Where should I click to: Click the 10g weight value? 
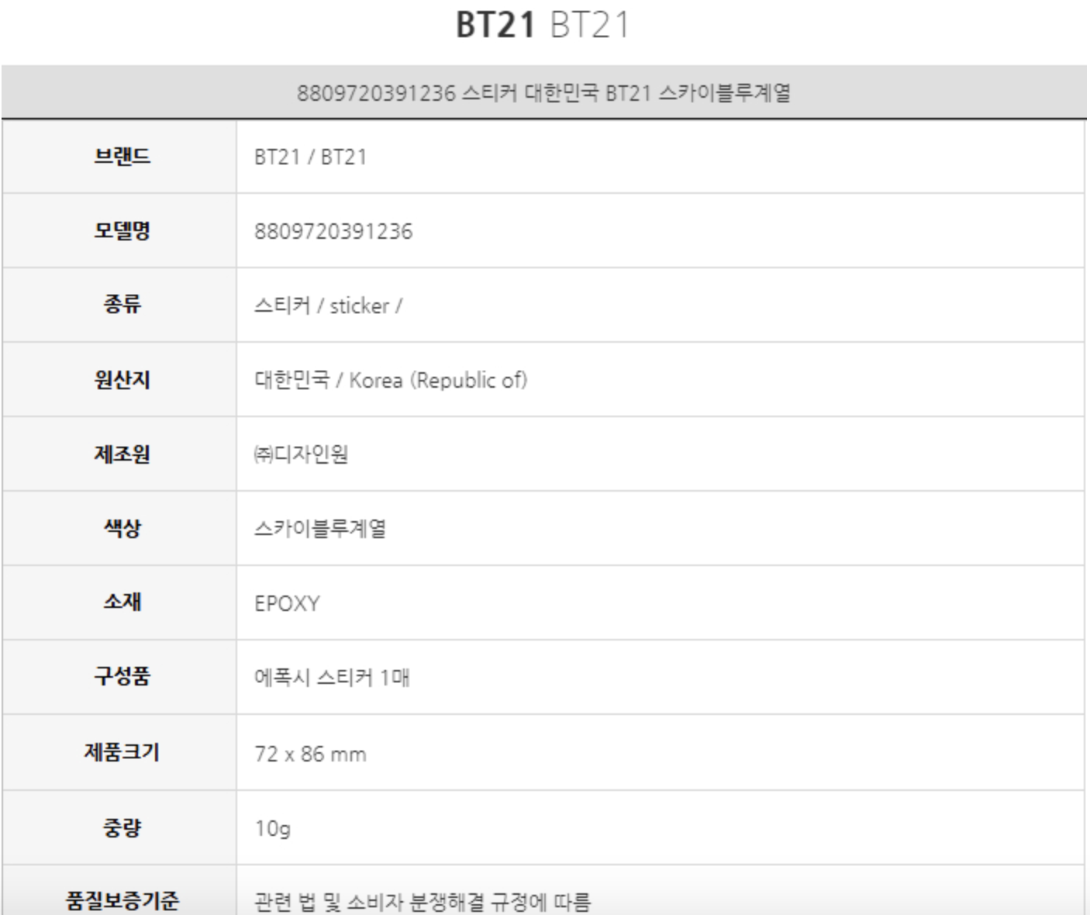pos(273,828)
